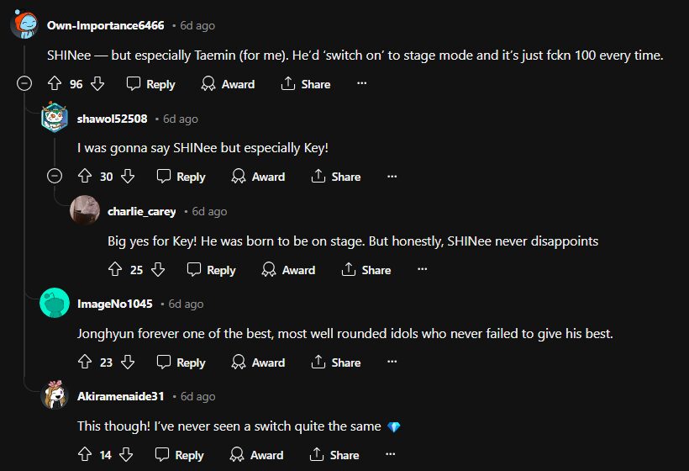Screen dimensions: 689x471
Task: Downvote Akiramenaide31's comment
Action: 128,455
